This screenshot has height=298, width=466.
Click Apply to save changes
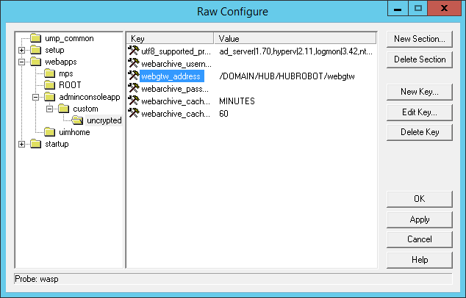pyautogui.click(x=419, y=219)
